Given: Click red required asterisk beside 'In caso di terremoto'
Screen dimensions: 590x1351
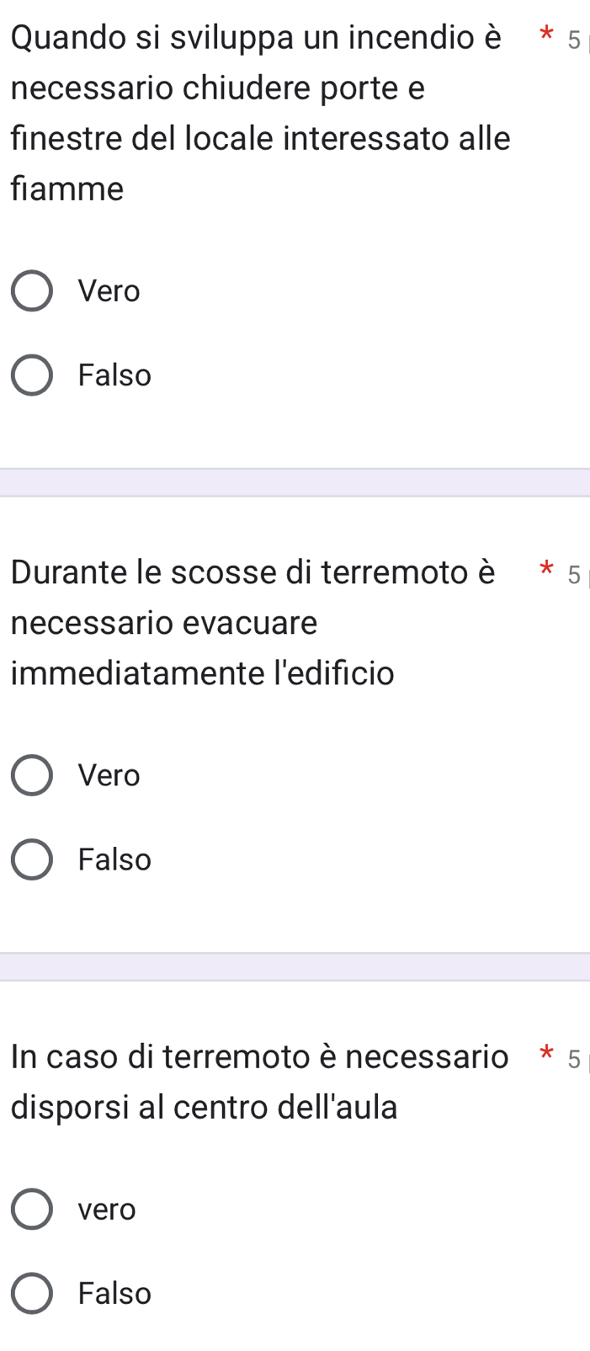Looking at the screenshot, I should pos(547,1056).
